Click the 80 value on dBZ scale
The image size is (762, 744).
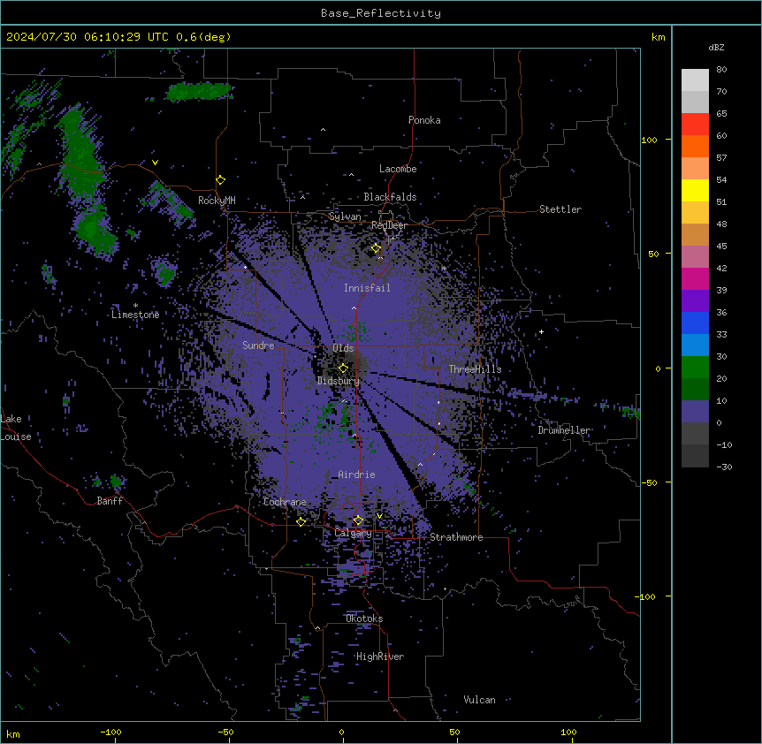(721, 70)
